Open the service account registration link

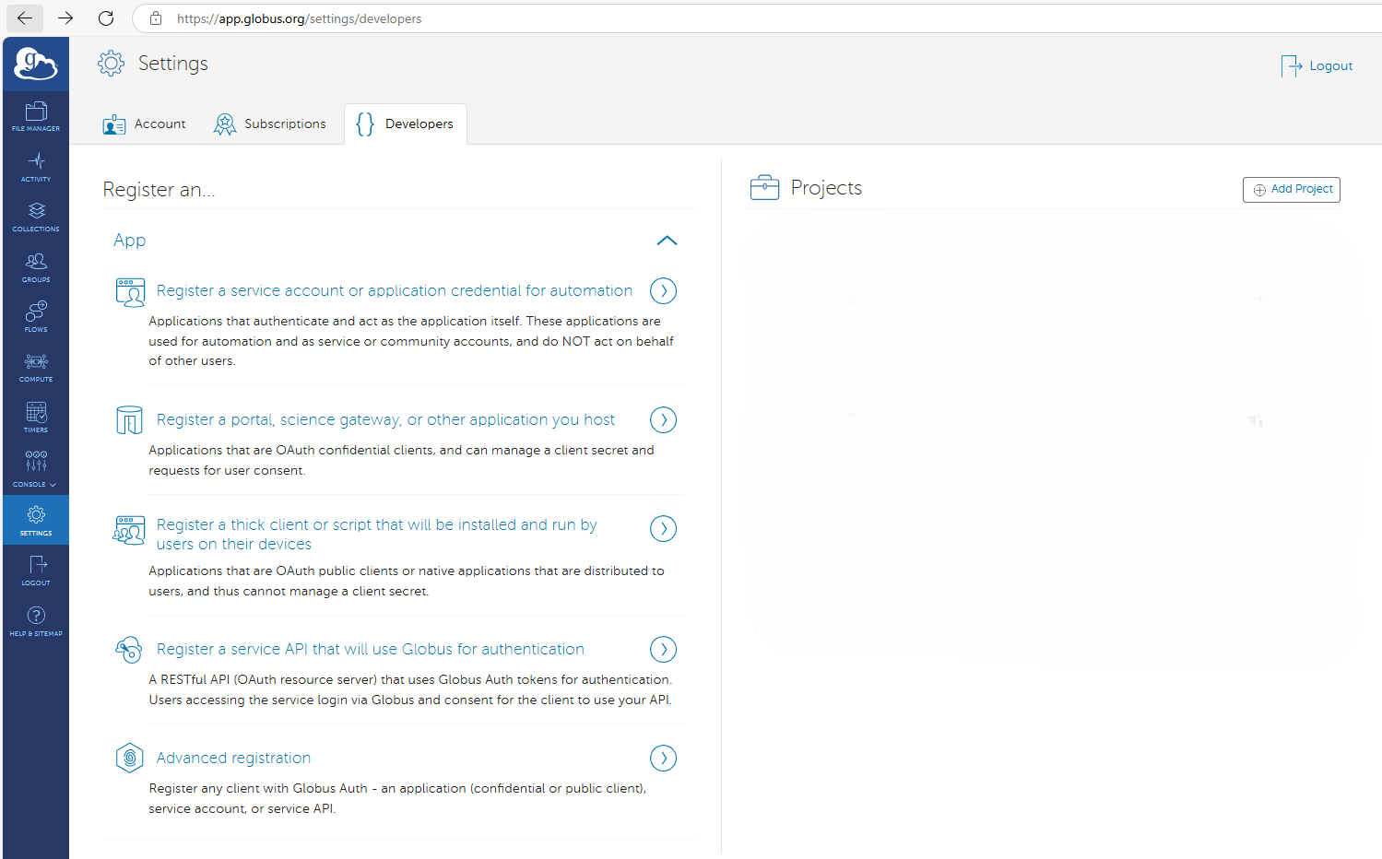pyautogui.click(x=394, y=290)
